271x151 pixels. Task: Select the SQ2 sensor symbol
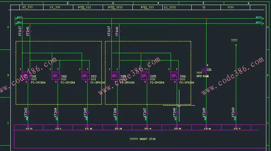[x=56, y=76]
